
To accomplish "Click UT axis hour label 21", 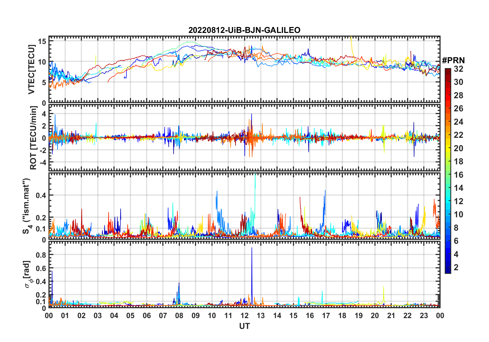I will [391, 316].
